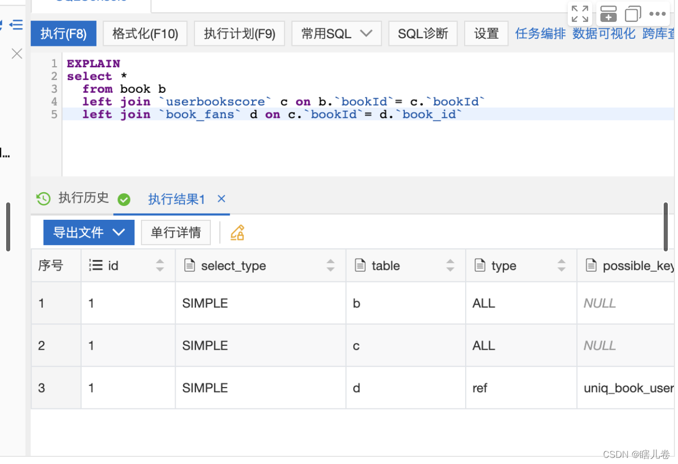Screen dimensions: 678x464
Task: Click the select_type column document icon
Action: pyautogui.click(x=189, y=265)
